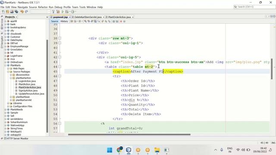Click the Search field

pyautogui.click(x=254, y=7)
